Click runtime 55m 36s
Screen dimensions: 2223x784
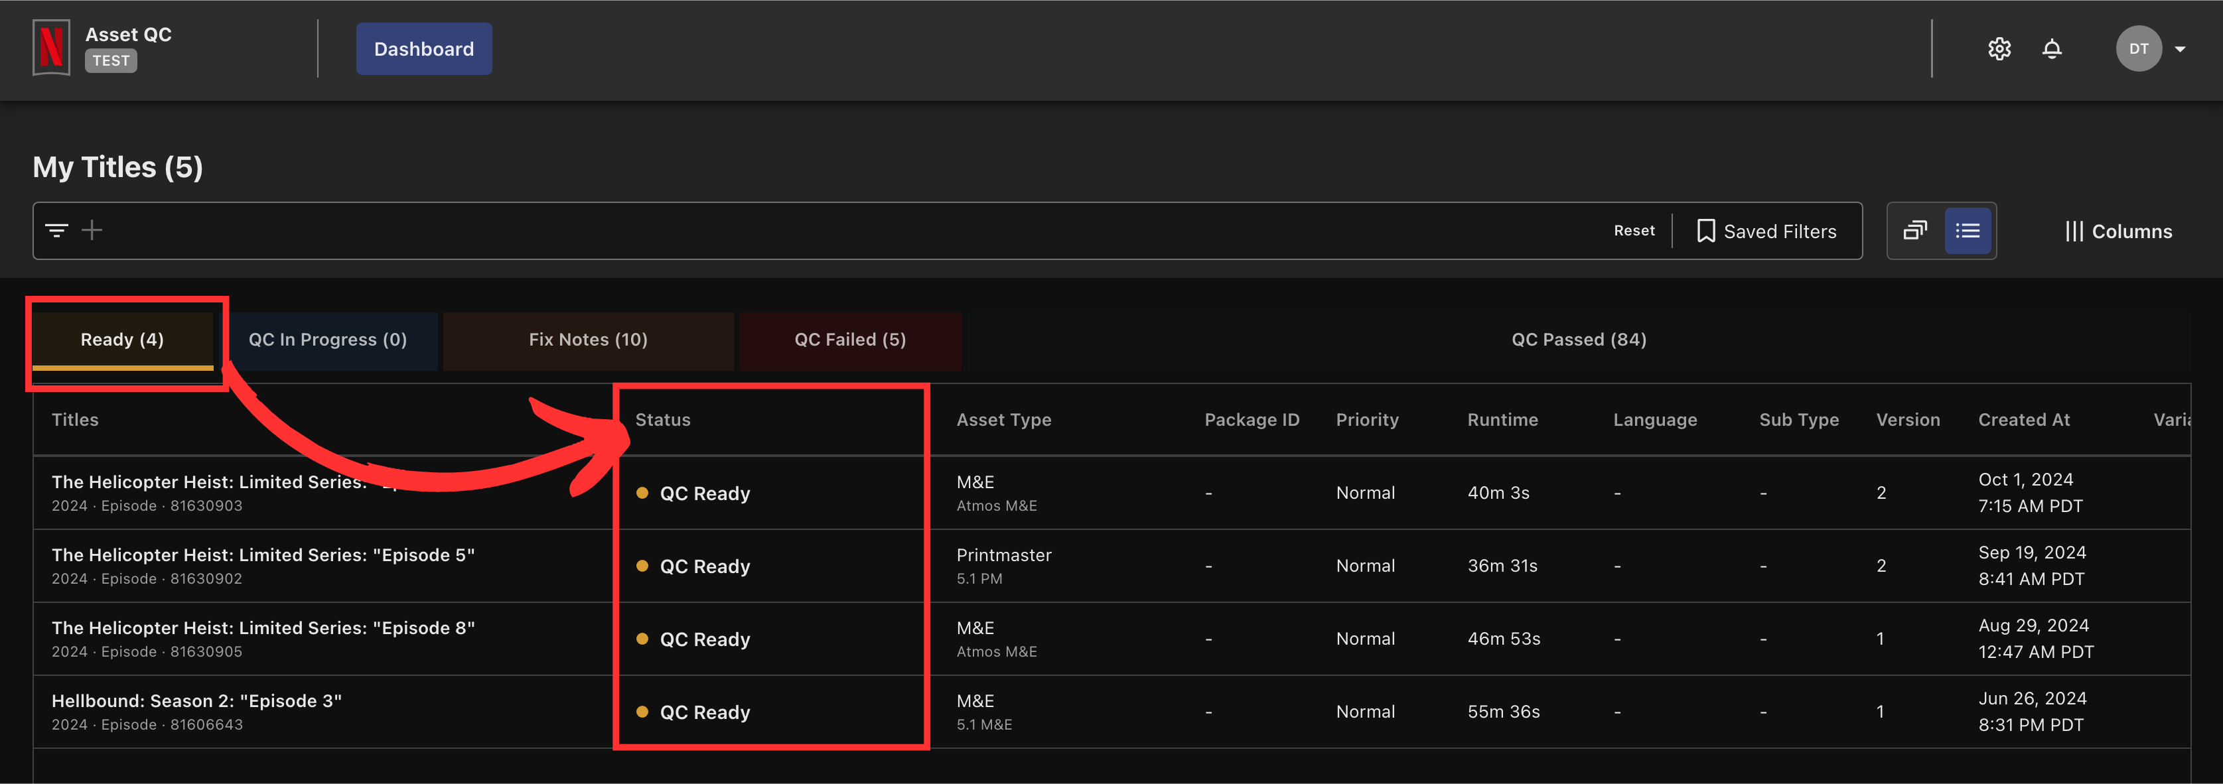click(1503, 712)
